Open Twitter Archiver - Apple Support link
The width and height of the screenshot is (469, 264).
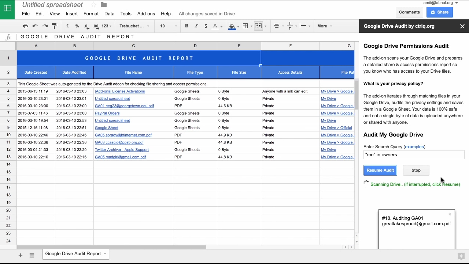[x=122, y=150]
